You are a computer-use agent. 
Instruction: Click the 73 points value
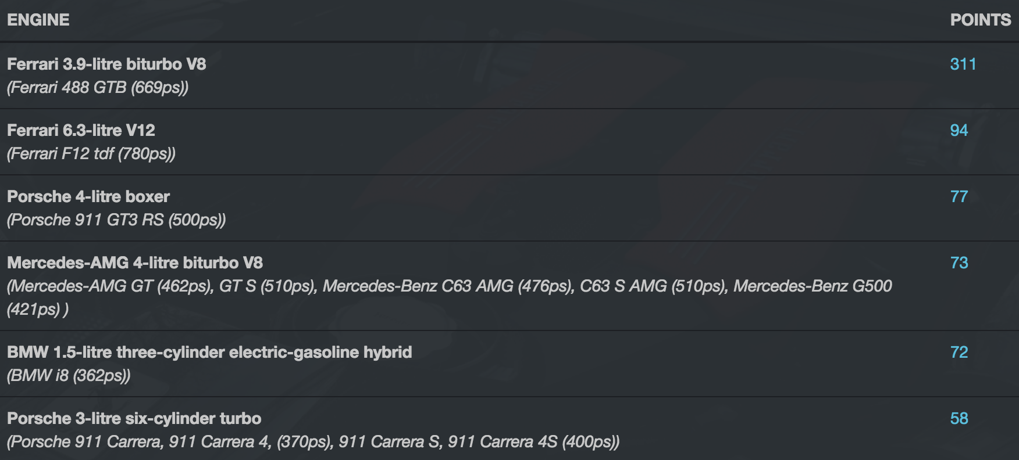pyautogui.click(x=959, y=263)
